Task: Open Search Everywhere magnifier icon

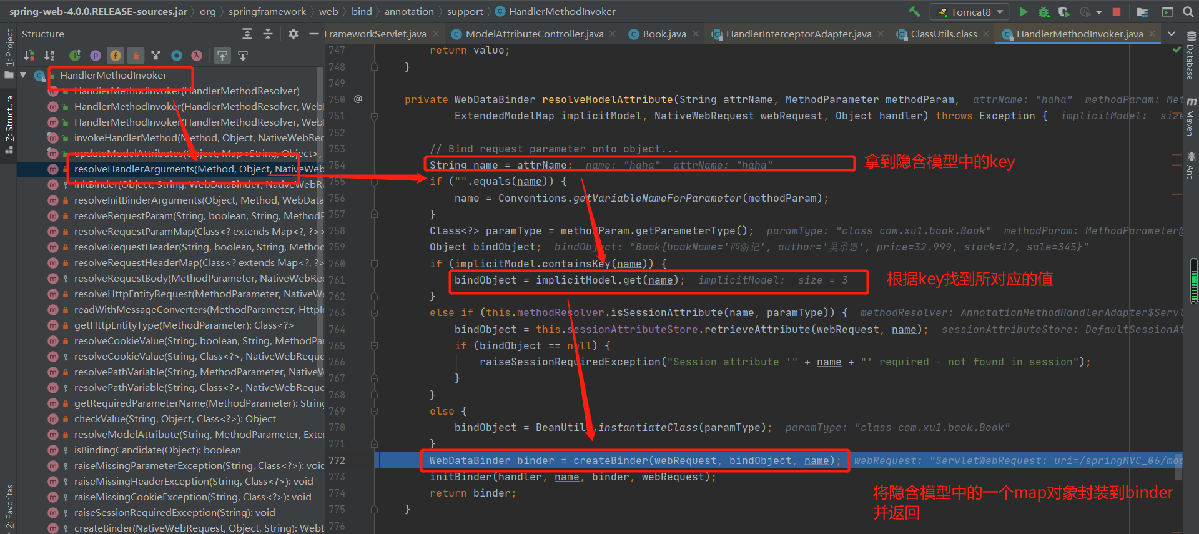Action: tap(1188, 12)
